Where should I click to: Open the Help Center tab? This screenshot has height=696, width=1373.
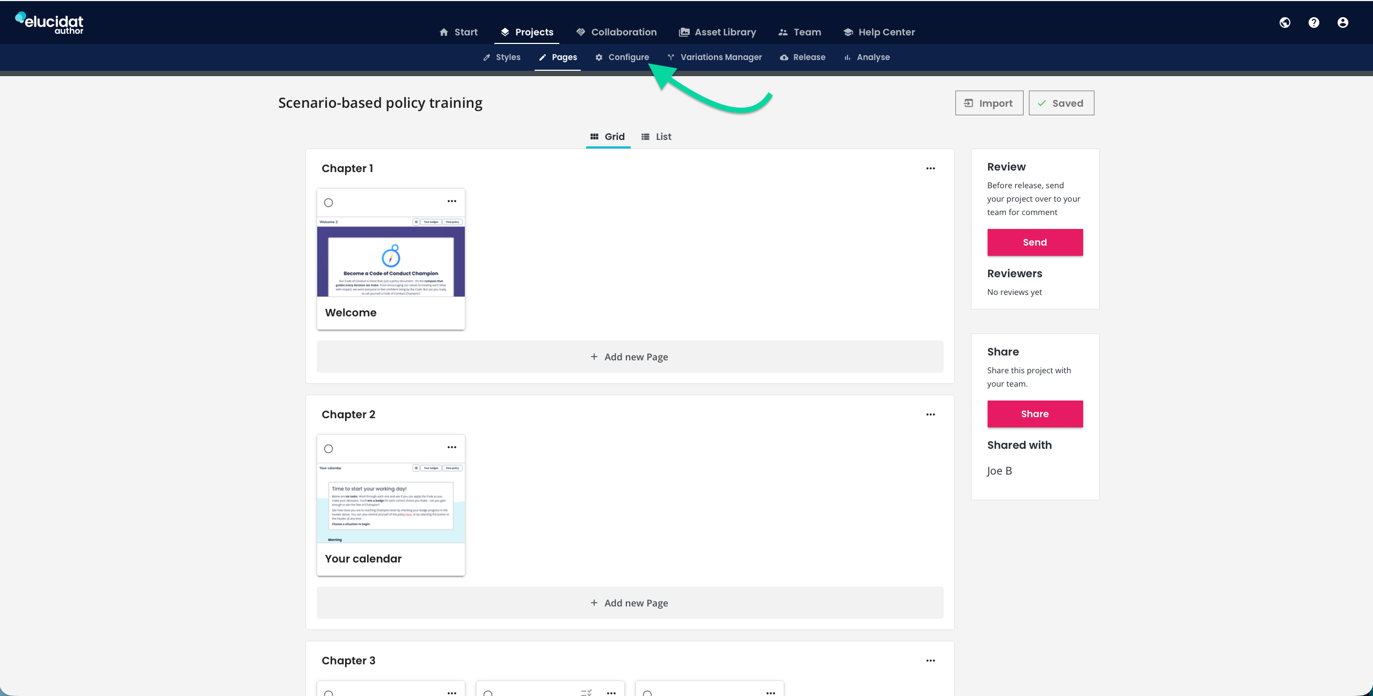[879, 32]
